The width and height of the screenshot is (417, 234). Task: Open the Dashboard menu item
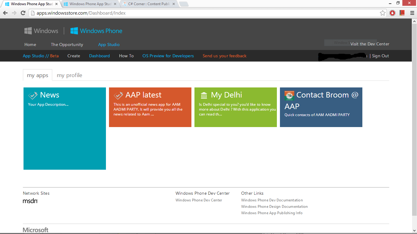pyautogui.click(x=100, y=56)
